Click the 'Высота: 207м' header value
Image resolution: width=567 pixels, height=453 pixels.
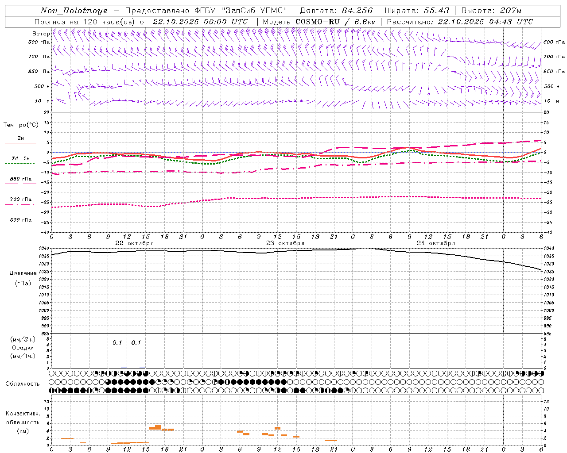click(491, 11)
